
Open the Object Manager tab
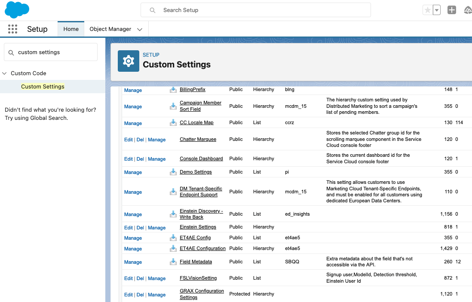click(110, 29)
